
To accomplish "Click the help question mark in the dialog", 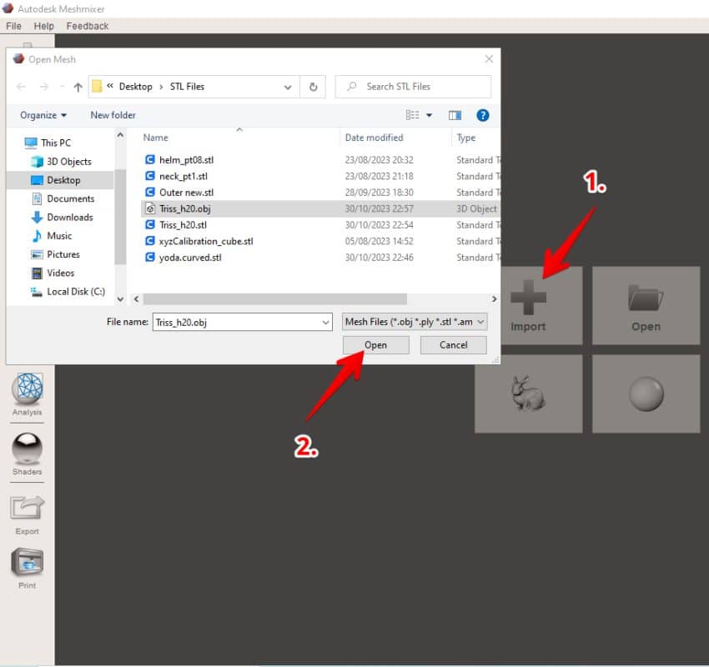I will [x=482, y=115].
